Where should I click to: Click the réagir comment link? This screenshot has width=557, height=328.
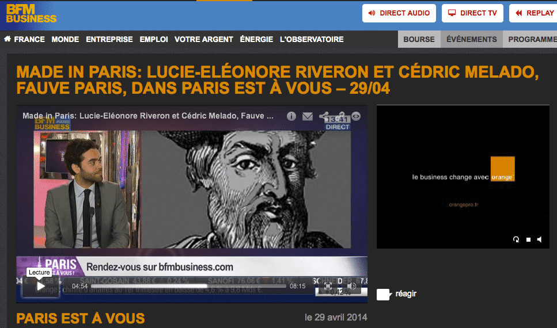pyautogui.click(x=406, y=294)
